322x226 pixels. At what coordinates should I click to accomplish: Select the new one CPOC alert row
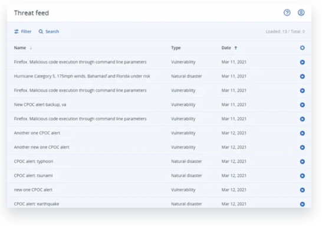(x=159, y=189)
